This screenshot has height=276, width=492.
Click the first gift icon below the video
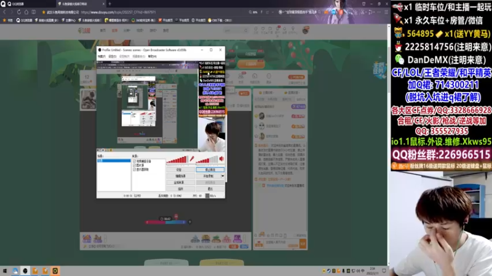pos(87,239)
